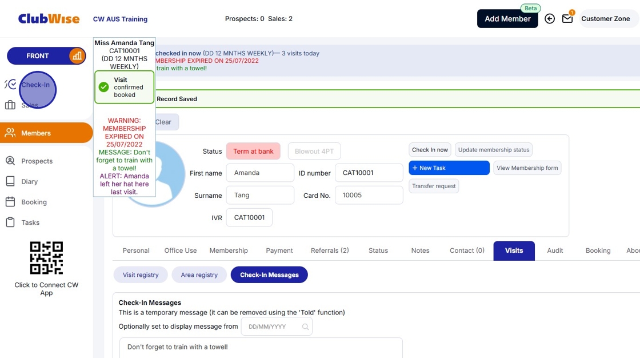Click the Card No. field
This screenshot has width=640, height=358.
pyautogui.click(x=369, y=195)
